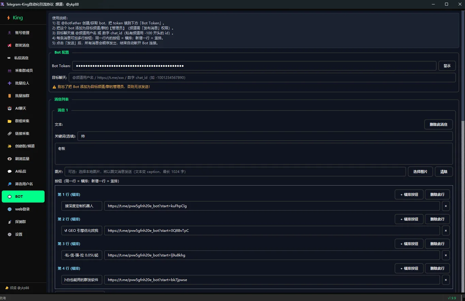Edit the 接深度定制机器人 button label field
The image size is (465, 301).
pos(82,206)
